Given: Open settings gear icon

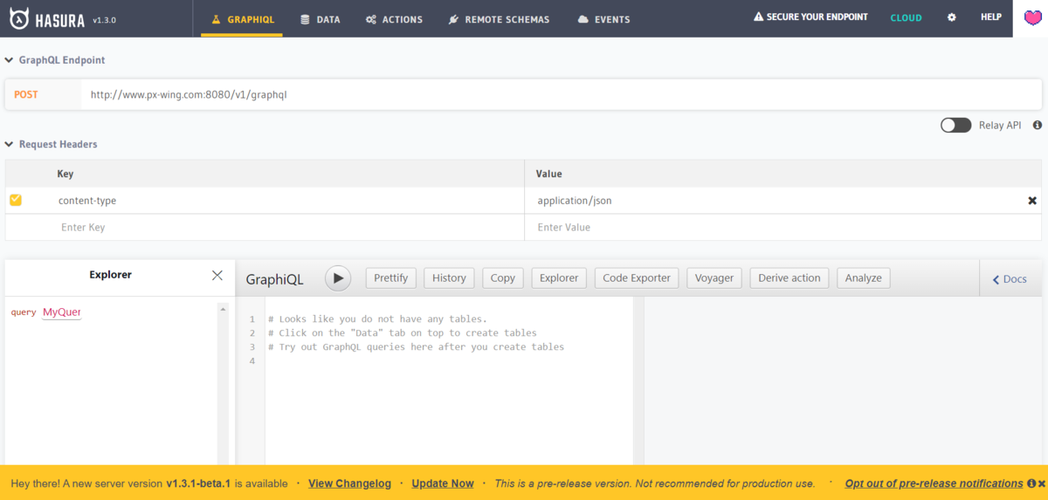Looking at the screenshot, I should [x=952, y=17].
